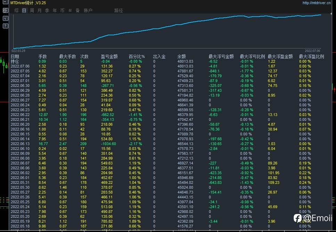Click the 2022.07.06 chart end date label
The width and height of the screenshot is (336, 232).
(312, 51)
